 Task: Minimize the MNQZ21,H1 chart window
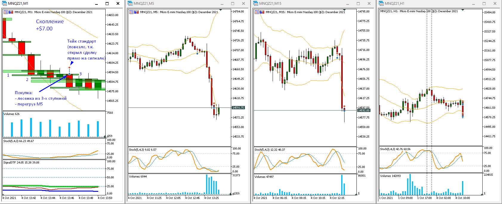coord(473,4)
